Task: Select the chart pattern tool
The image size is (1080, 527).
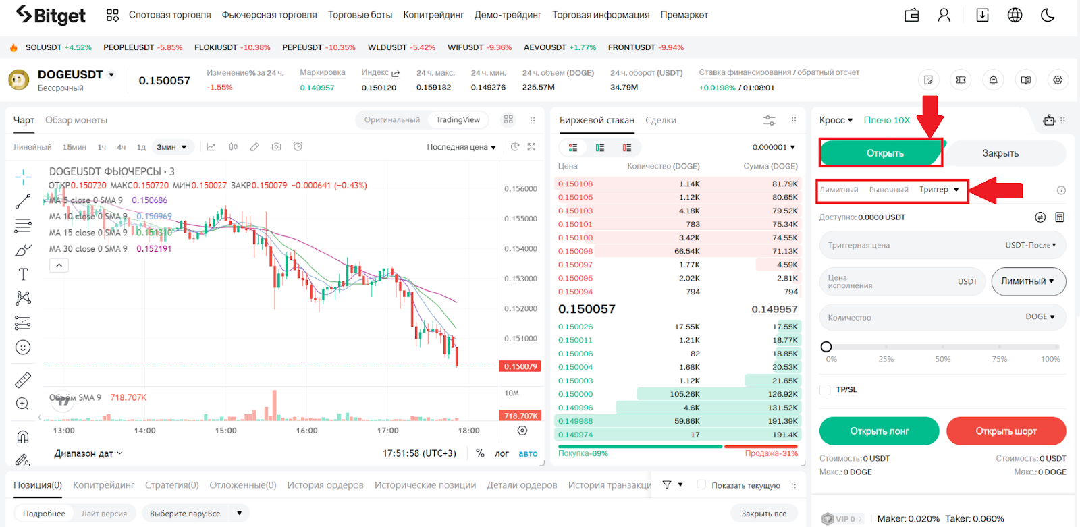Action: click(23, 298)
